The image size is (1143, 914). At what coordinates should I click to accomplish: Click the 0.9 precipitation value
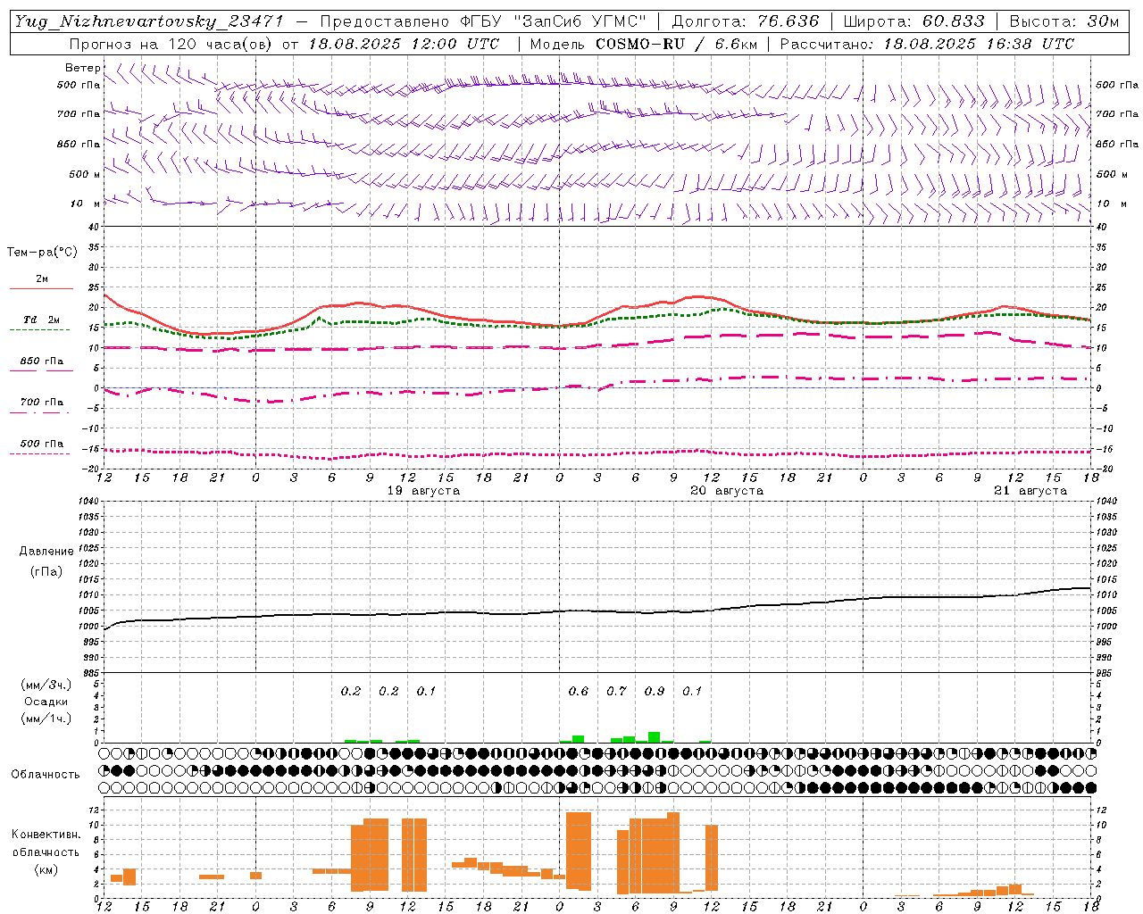coord(655,691)
